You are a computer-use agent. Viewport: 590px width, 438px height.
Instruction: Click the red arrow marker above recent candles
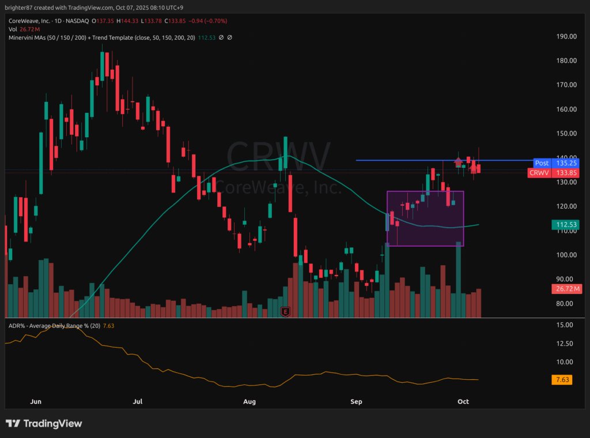[x=459, y=164]
